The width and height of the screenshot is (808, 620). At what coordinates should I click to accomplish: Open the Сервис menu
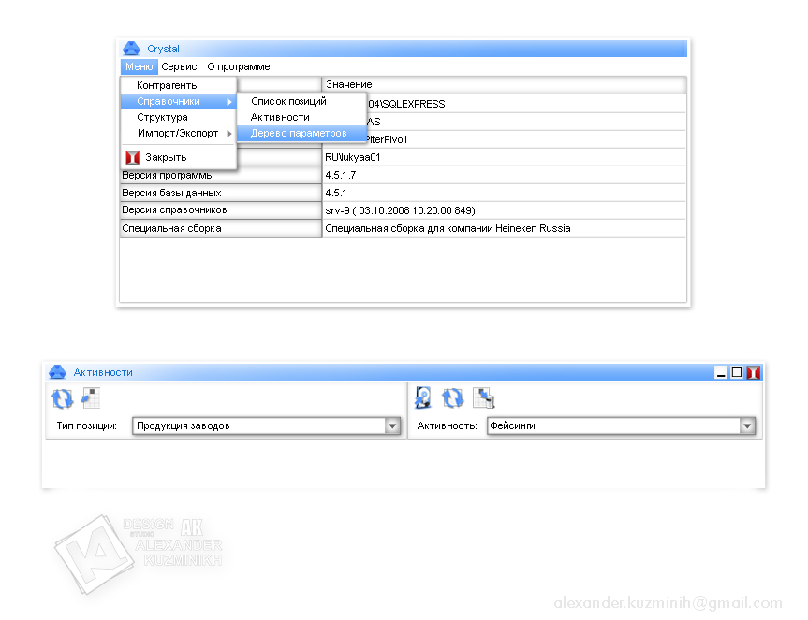click(x=179, y=66)
